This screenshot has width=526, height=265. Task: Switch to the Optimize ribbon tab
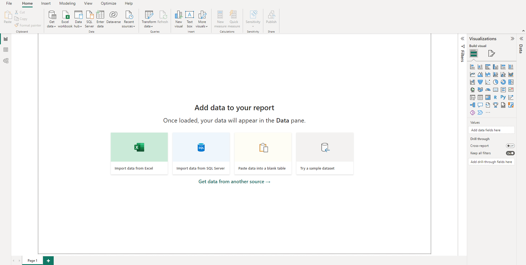[108, 4]
